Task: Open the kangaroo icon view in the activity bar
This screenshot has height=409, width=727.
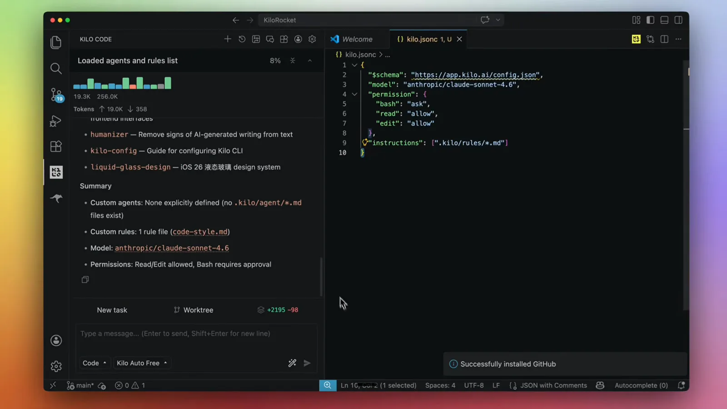Action: pyautogui.click(x=56, y=198)
